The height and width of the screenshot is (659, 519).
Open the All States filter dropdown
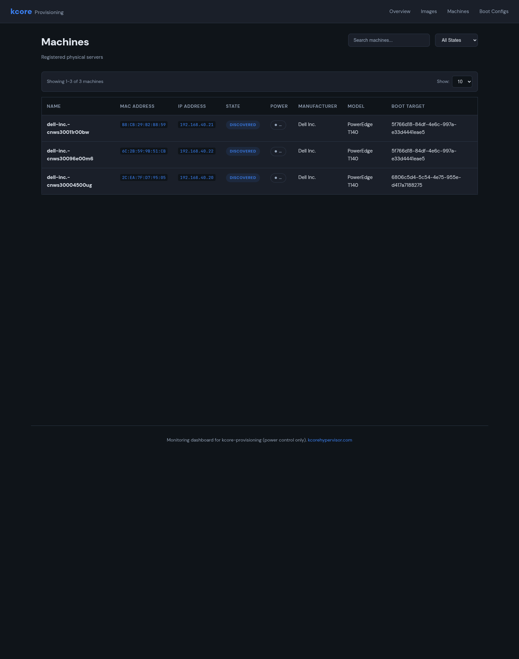(x=456, y=40)
